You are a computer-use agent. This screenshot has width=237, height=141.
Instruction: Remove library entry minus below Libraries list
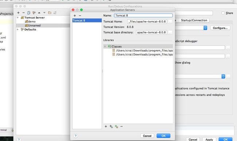coord(121,126)
